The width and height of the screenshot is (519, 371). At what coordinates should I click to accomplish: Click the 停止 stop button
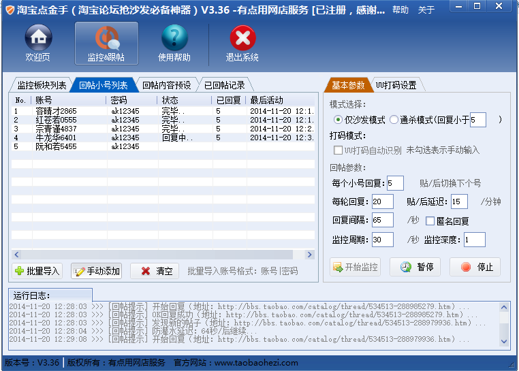(x=475, y=267)
